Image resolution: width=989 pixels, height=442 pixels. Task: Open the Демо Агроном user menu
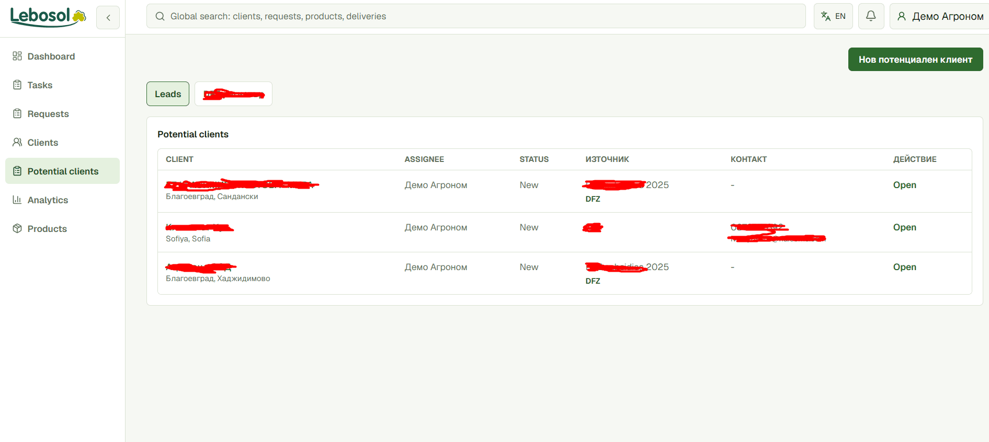click(940, 16)
